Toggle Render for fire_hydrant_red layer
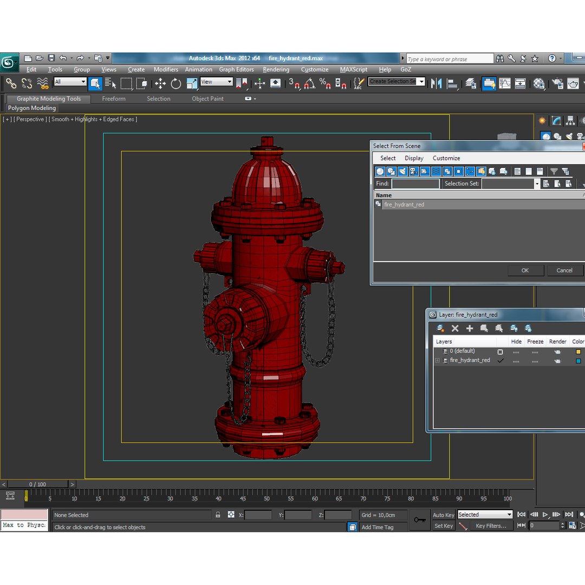 click(x=557, y=361)
